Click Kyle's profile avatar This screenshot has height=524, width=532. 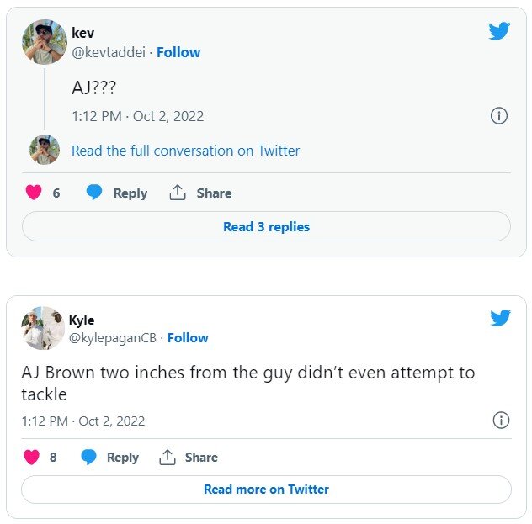[x=43, y=327]
